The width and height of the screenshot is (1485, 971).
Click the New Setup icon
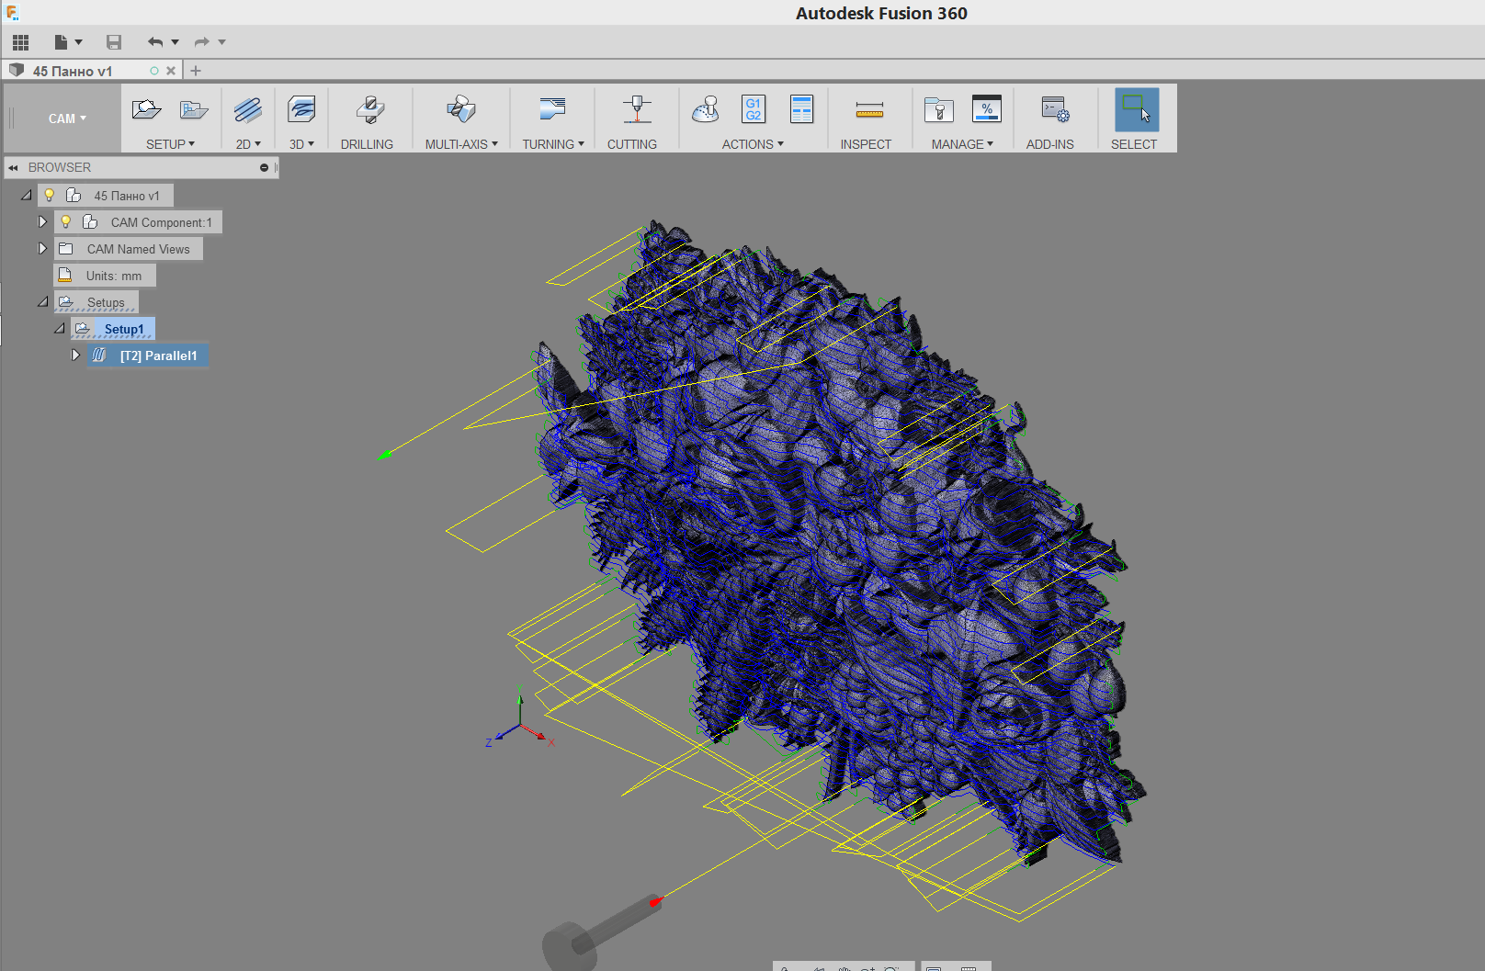146,110
